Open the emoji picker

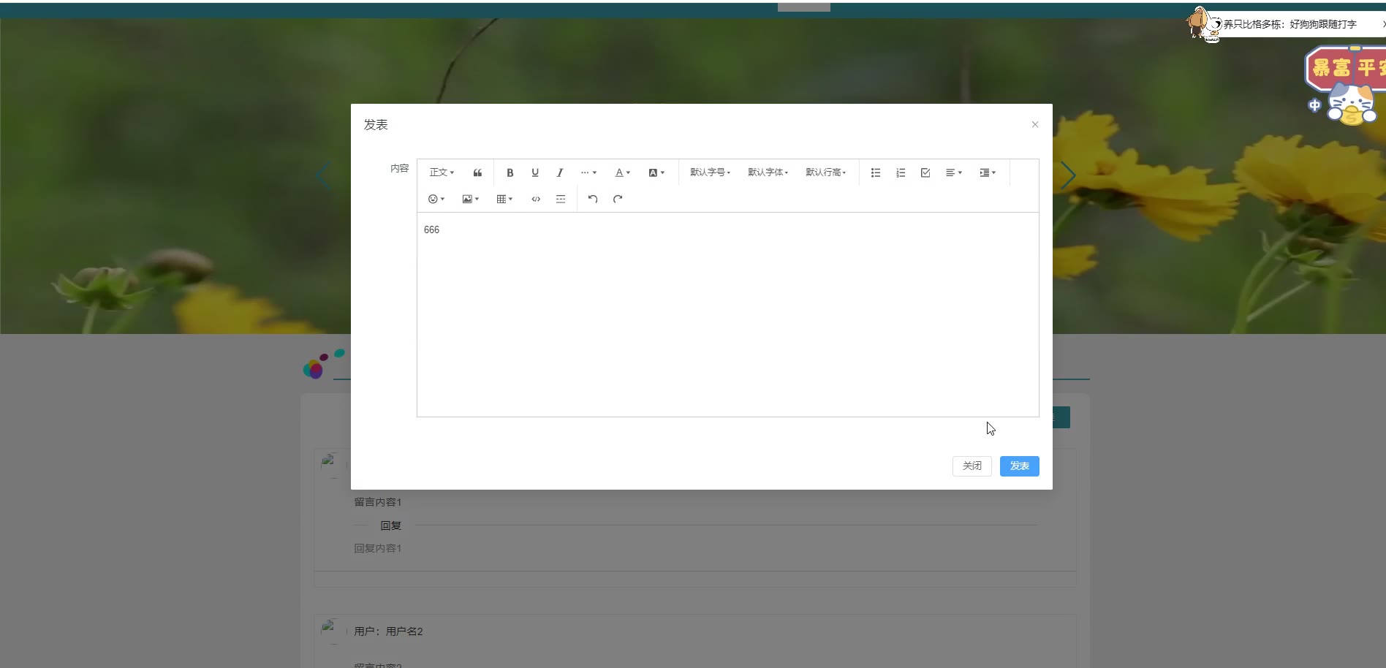[436, 199]
